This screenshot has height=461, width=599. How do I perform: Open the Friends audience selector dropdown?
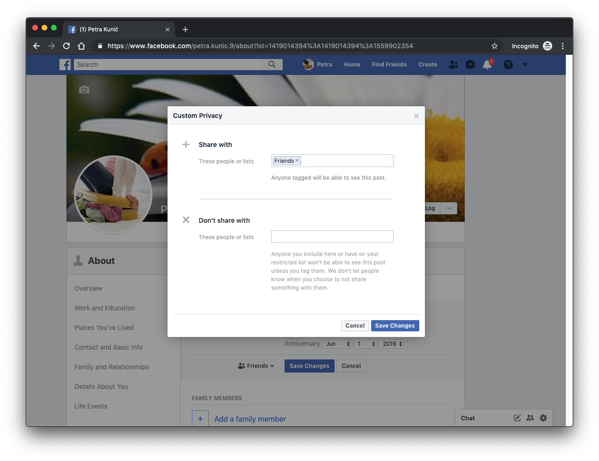tap(256, 366)
